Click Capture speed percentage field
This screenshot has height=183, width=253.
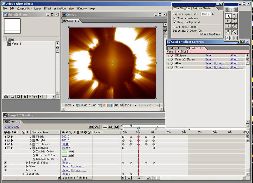click(x=205, y=14)
